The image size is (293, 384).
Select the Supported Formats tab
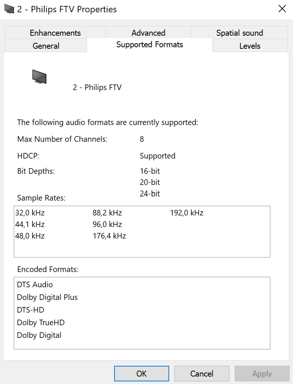(x=149, y=45)
